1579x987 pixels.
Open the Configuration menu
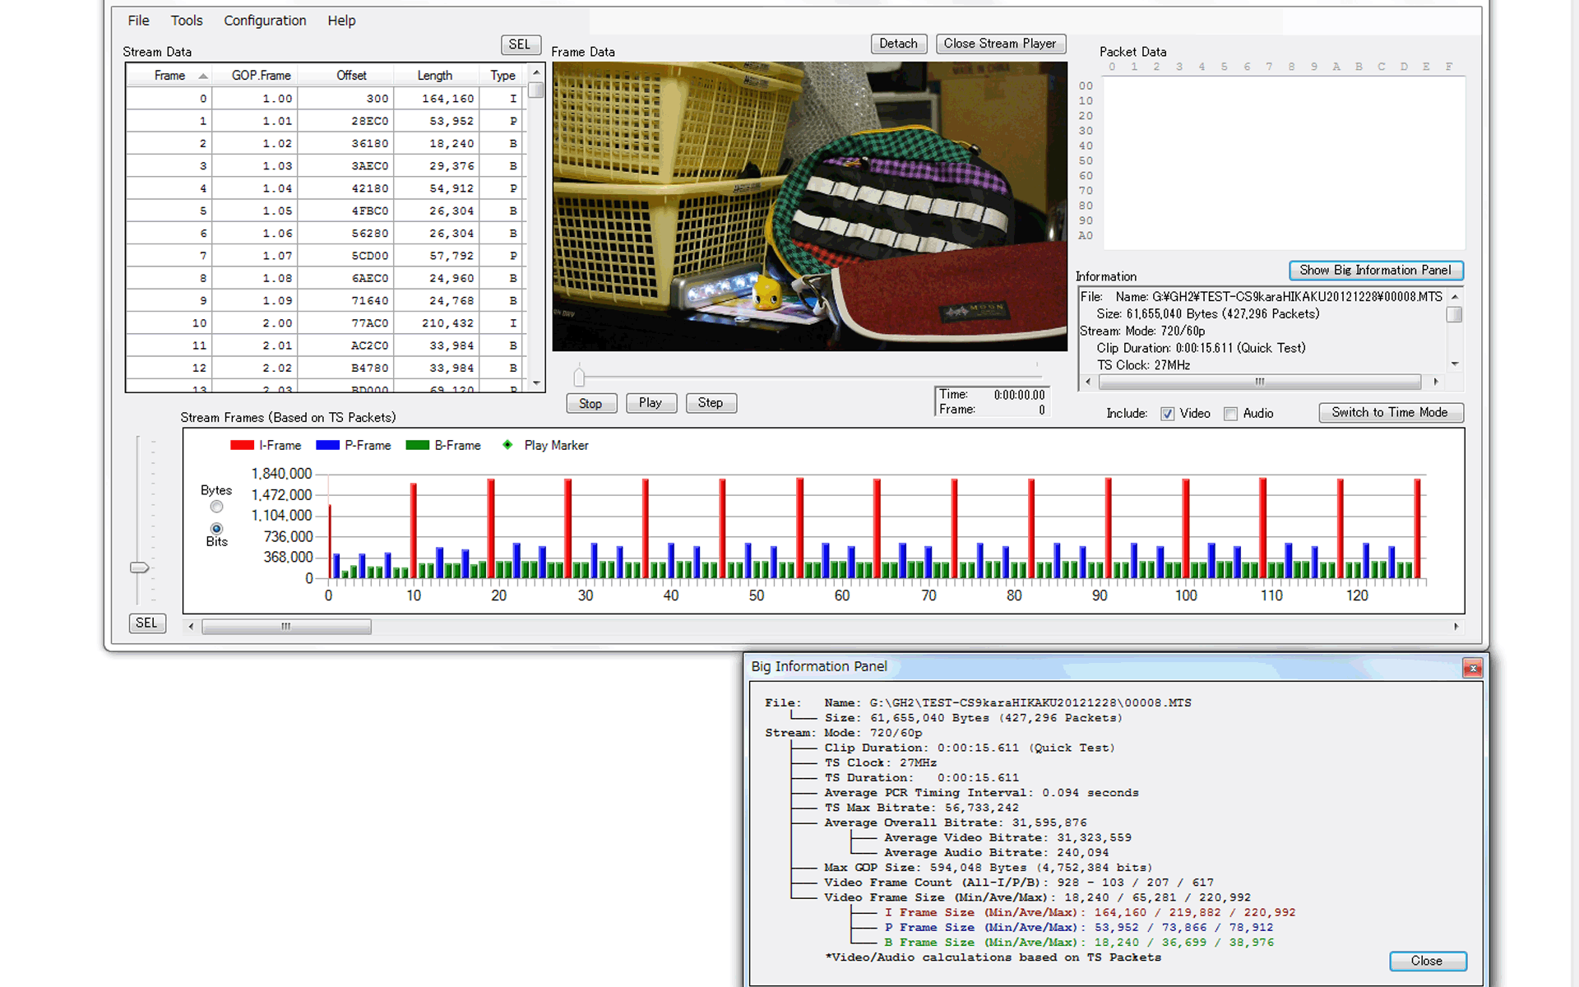(x=264, y=21)
